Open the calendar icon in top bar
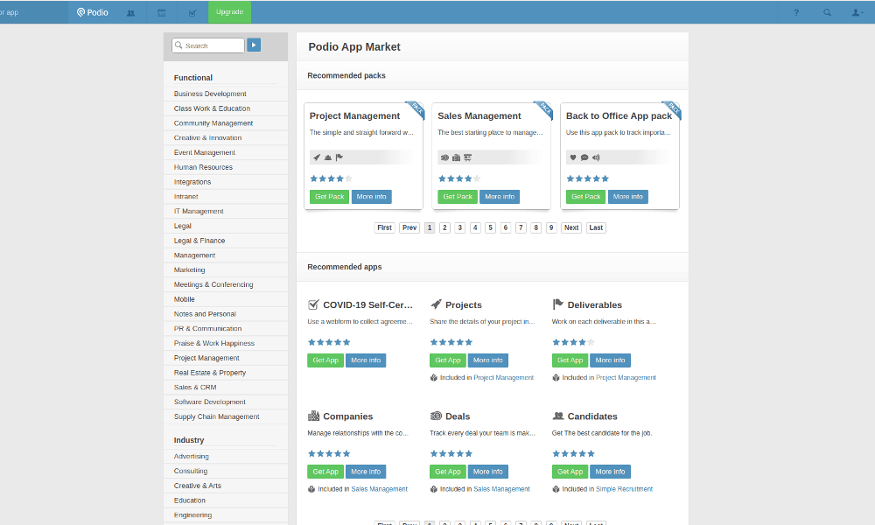Viewport: 875px width, 525px height. (x=162, y=13)
